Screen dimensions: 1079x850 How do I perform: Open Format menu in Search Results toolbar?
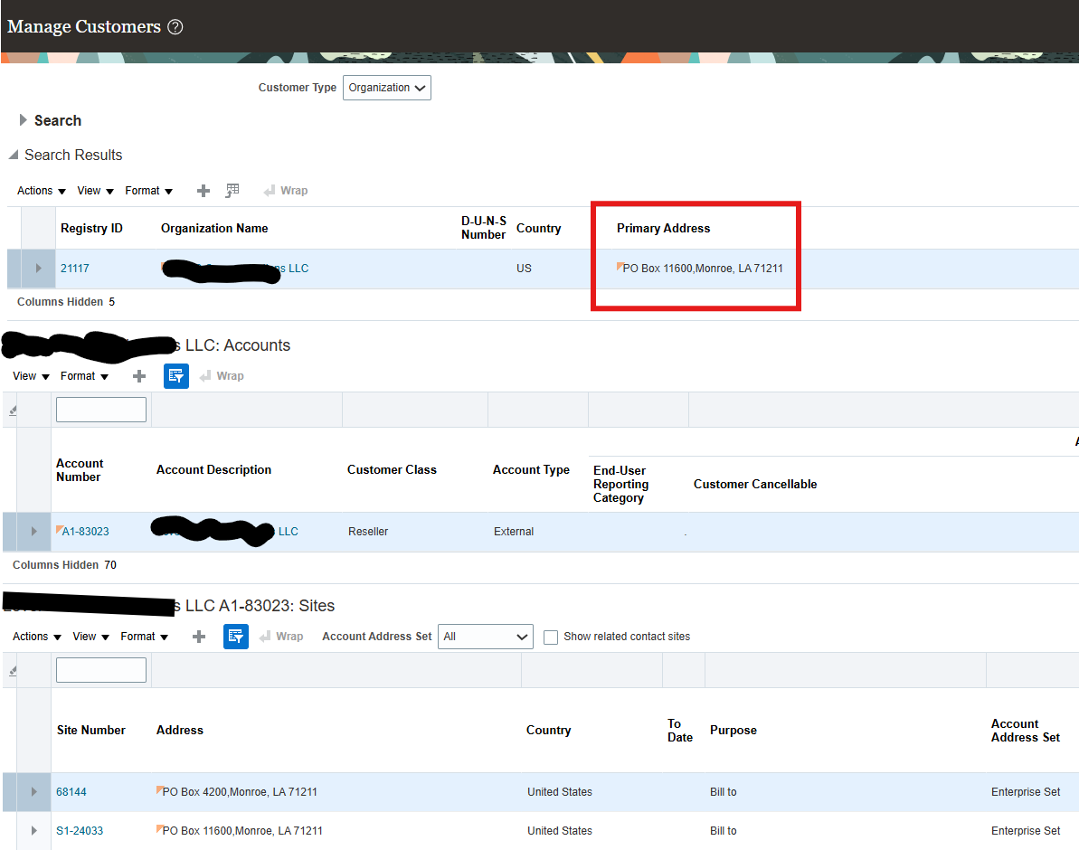tap(148, 191)
